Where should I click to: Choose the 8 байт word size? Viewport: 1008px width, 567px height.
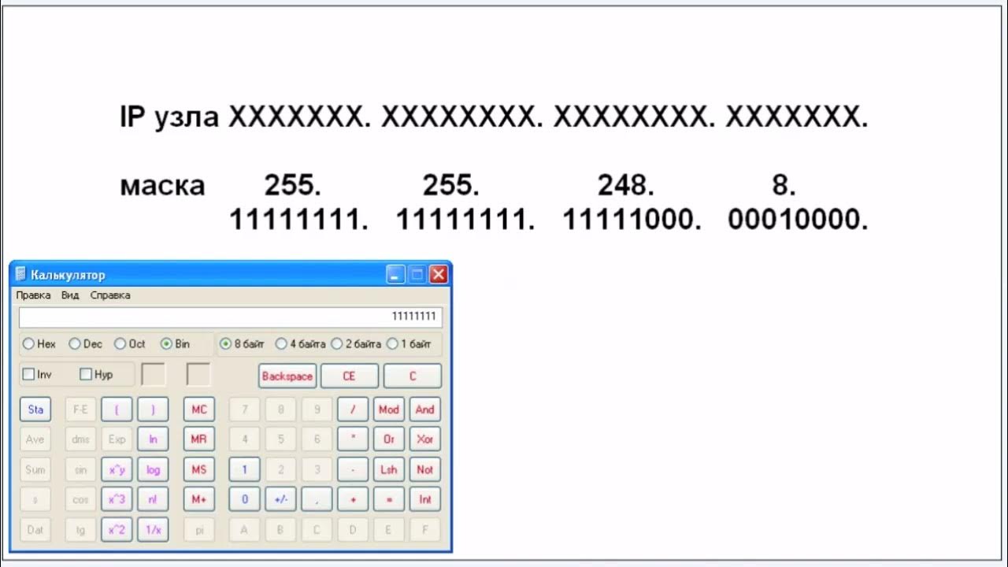pos(225,344)
